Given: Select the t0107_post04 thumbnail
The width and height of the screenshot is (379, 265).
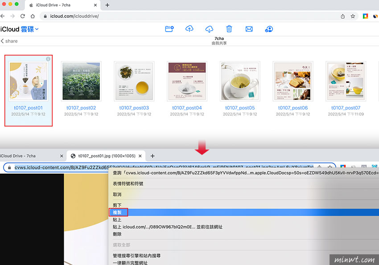Looking at the screenshot, I should [187, 81].
